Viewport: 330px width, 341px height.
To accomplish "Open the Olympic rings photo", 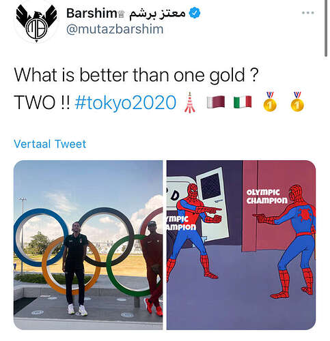I will click(x=88, y=245).
